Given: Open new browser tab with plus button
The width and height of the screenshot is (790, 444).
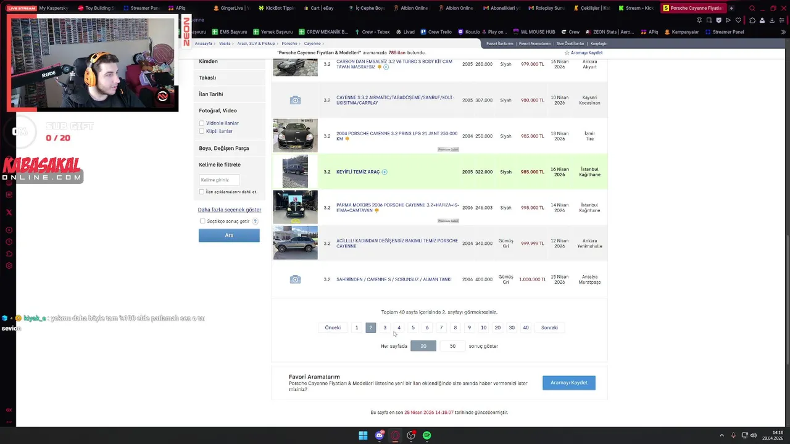Looking at the screenshot, I should 731,8.
